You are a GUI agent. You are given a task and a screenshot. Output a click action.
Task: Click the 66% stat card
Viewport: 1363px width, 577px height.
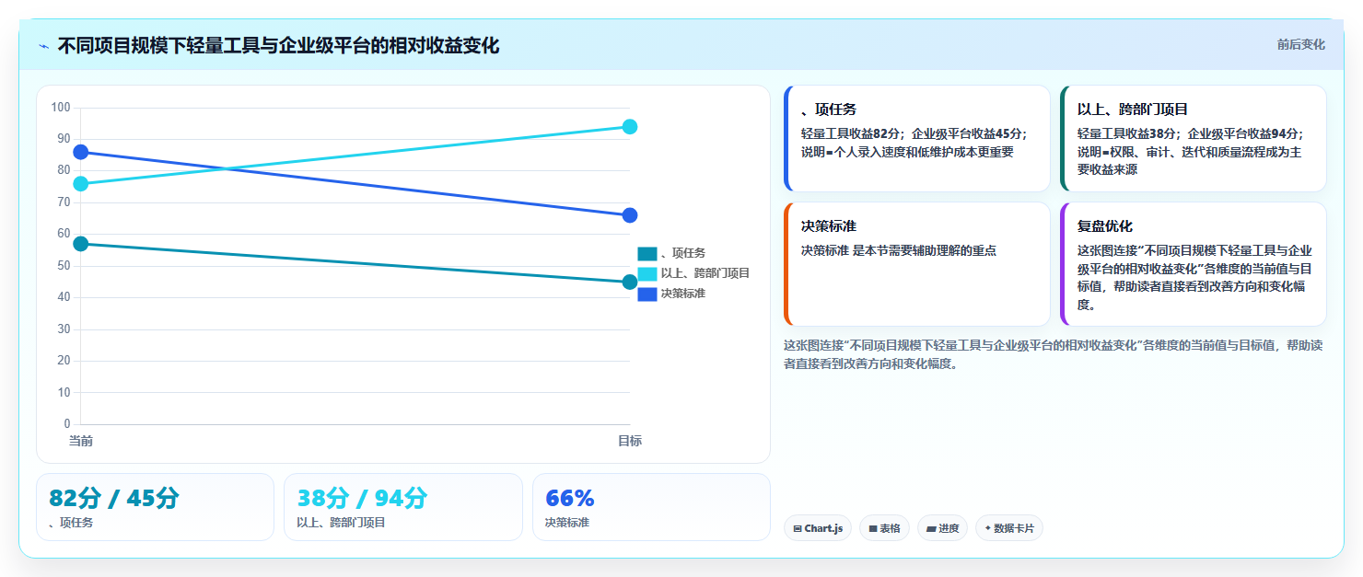click(651, 507)
